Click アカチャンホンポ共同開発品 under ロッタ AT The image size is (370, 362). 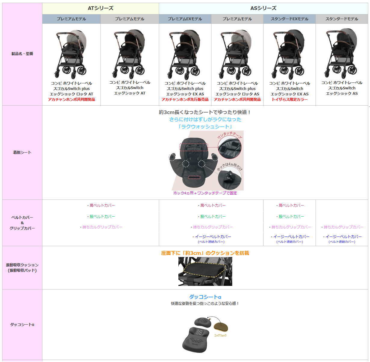click(x=71, y=99)
